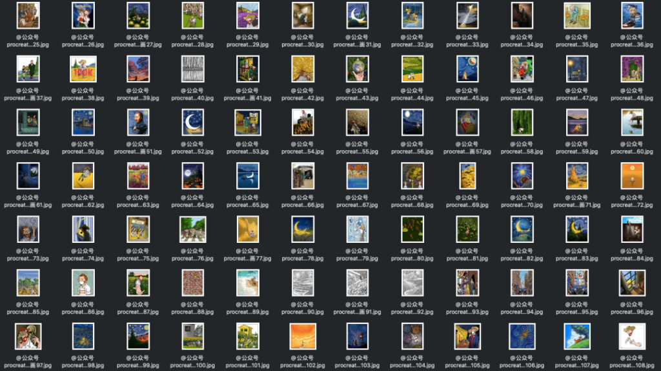Screen dimensions: 661x371
Task: Select the crescent moon thumbnail for 52.jpg
Action: pos(192,122)
